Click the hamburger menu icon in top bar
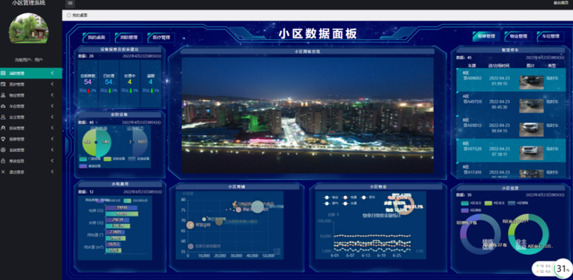Screen dimensions: 573x280 pos(70,3)
